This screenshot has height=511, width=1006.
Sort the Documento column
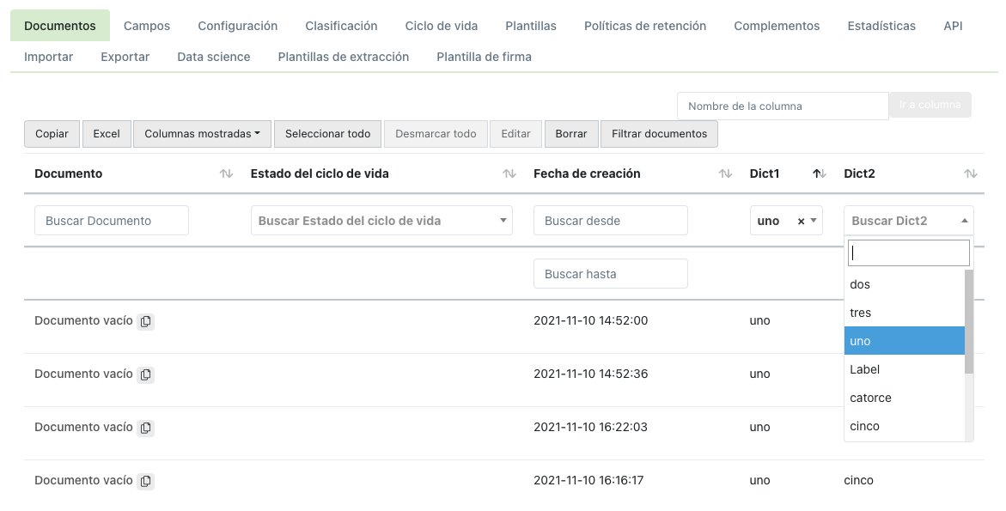click(x=226, y=173)
